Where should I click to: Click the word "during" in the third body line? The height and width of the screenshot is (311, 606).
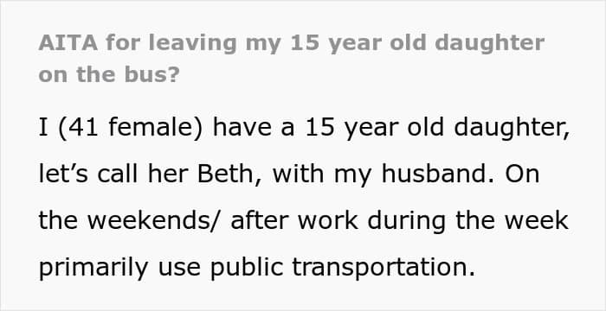[x=407, y=220]
